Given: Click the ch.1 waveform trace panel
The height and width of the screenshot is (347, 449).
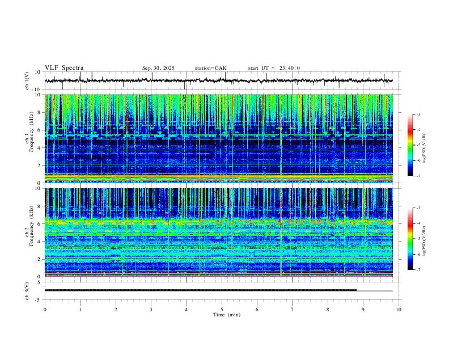Looking at the screenshot, I should (x=222, y=81).
